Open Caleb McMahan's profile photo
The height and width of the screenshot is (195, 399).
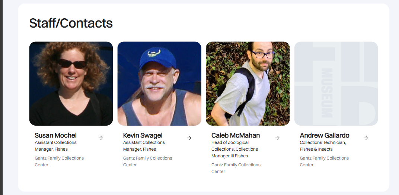[248, 84]
